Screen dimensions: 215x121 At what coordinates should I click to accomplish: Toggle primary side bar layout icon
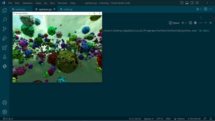(182, 3)
